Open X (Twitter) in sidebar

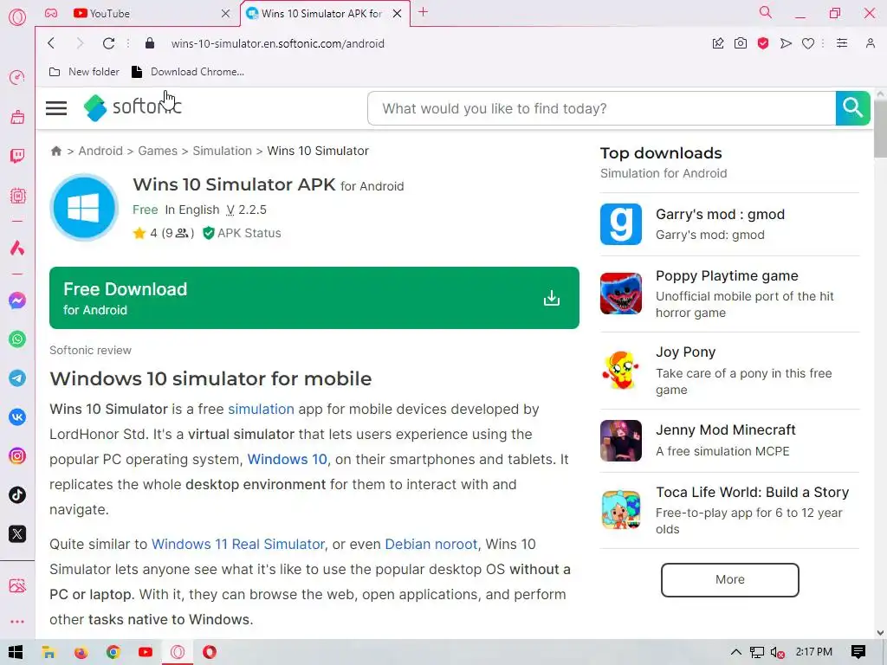click(x=17, y=533)
